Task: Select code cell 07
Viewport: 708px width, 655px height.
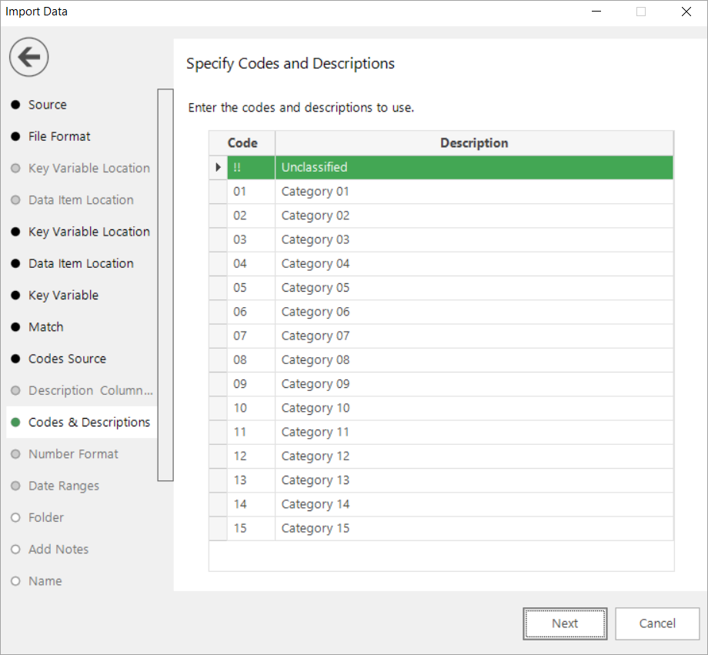Action: tap(251, 336)
